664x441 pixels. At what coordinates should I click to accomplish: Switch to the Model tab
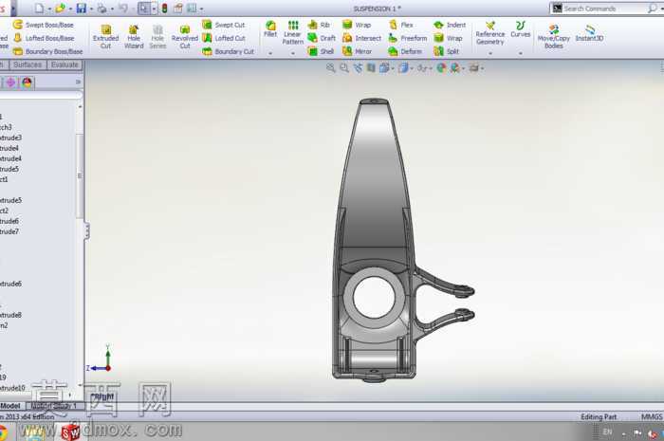click(x=11, y=406)
